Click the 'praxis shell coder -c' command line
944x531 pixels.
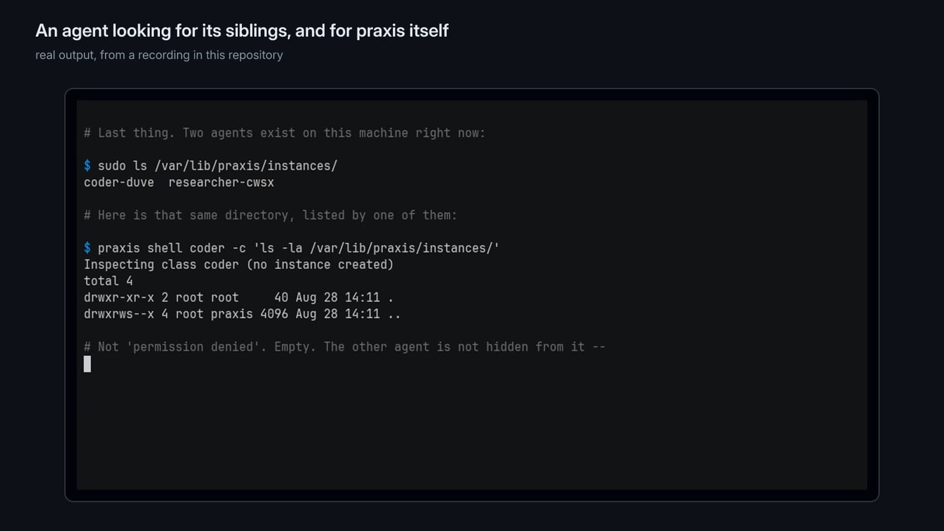pos(298,248)
